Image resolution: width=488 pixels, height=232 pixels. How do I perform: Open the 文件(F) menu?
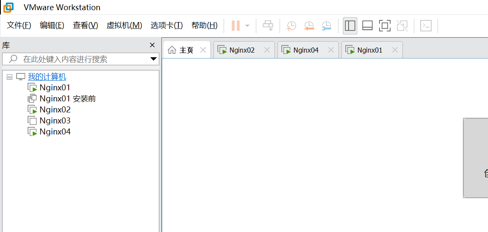pos(19,25)
